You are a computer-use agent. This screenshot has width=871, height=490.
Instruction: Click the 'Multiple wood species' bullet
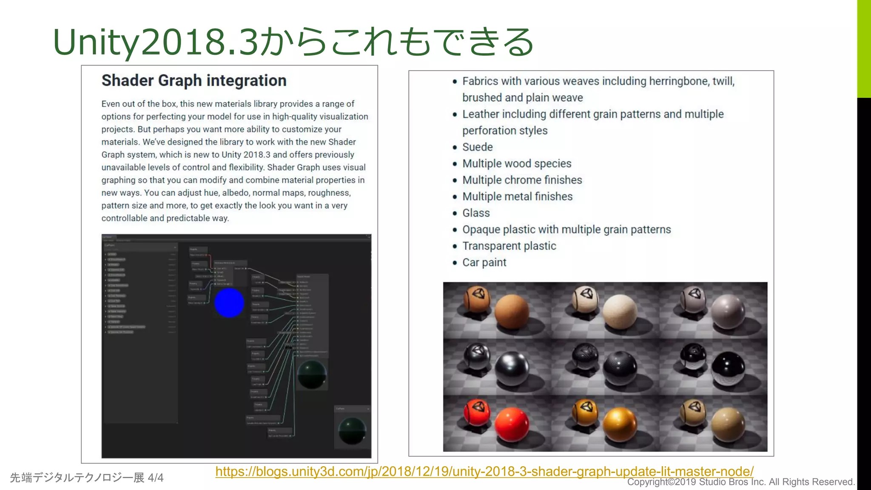517,164
